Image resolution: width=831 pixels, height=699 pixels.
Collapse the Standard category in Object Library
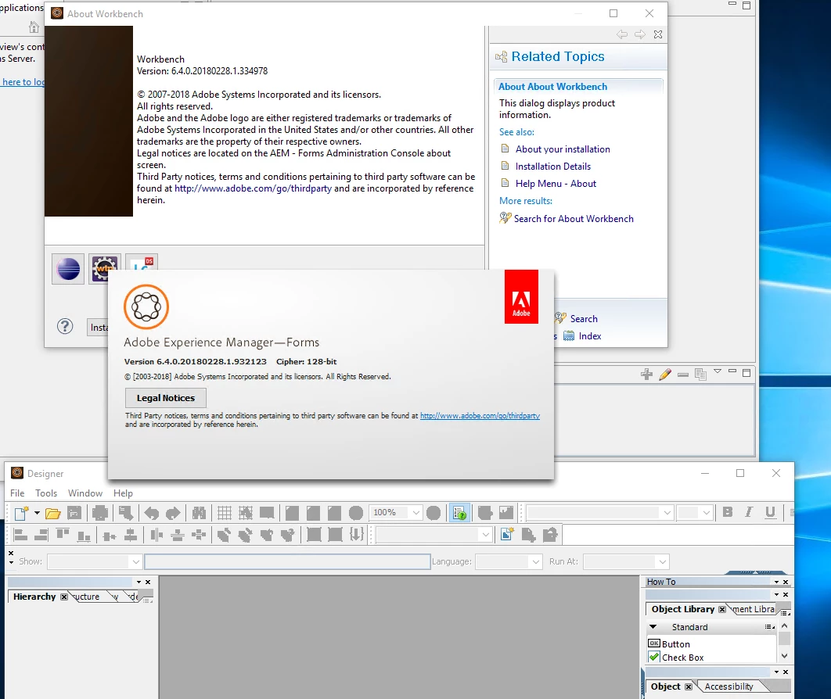pyautogui.click(x=653, y=627)
